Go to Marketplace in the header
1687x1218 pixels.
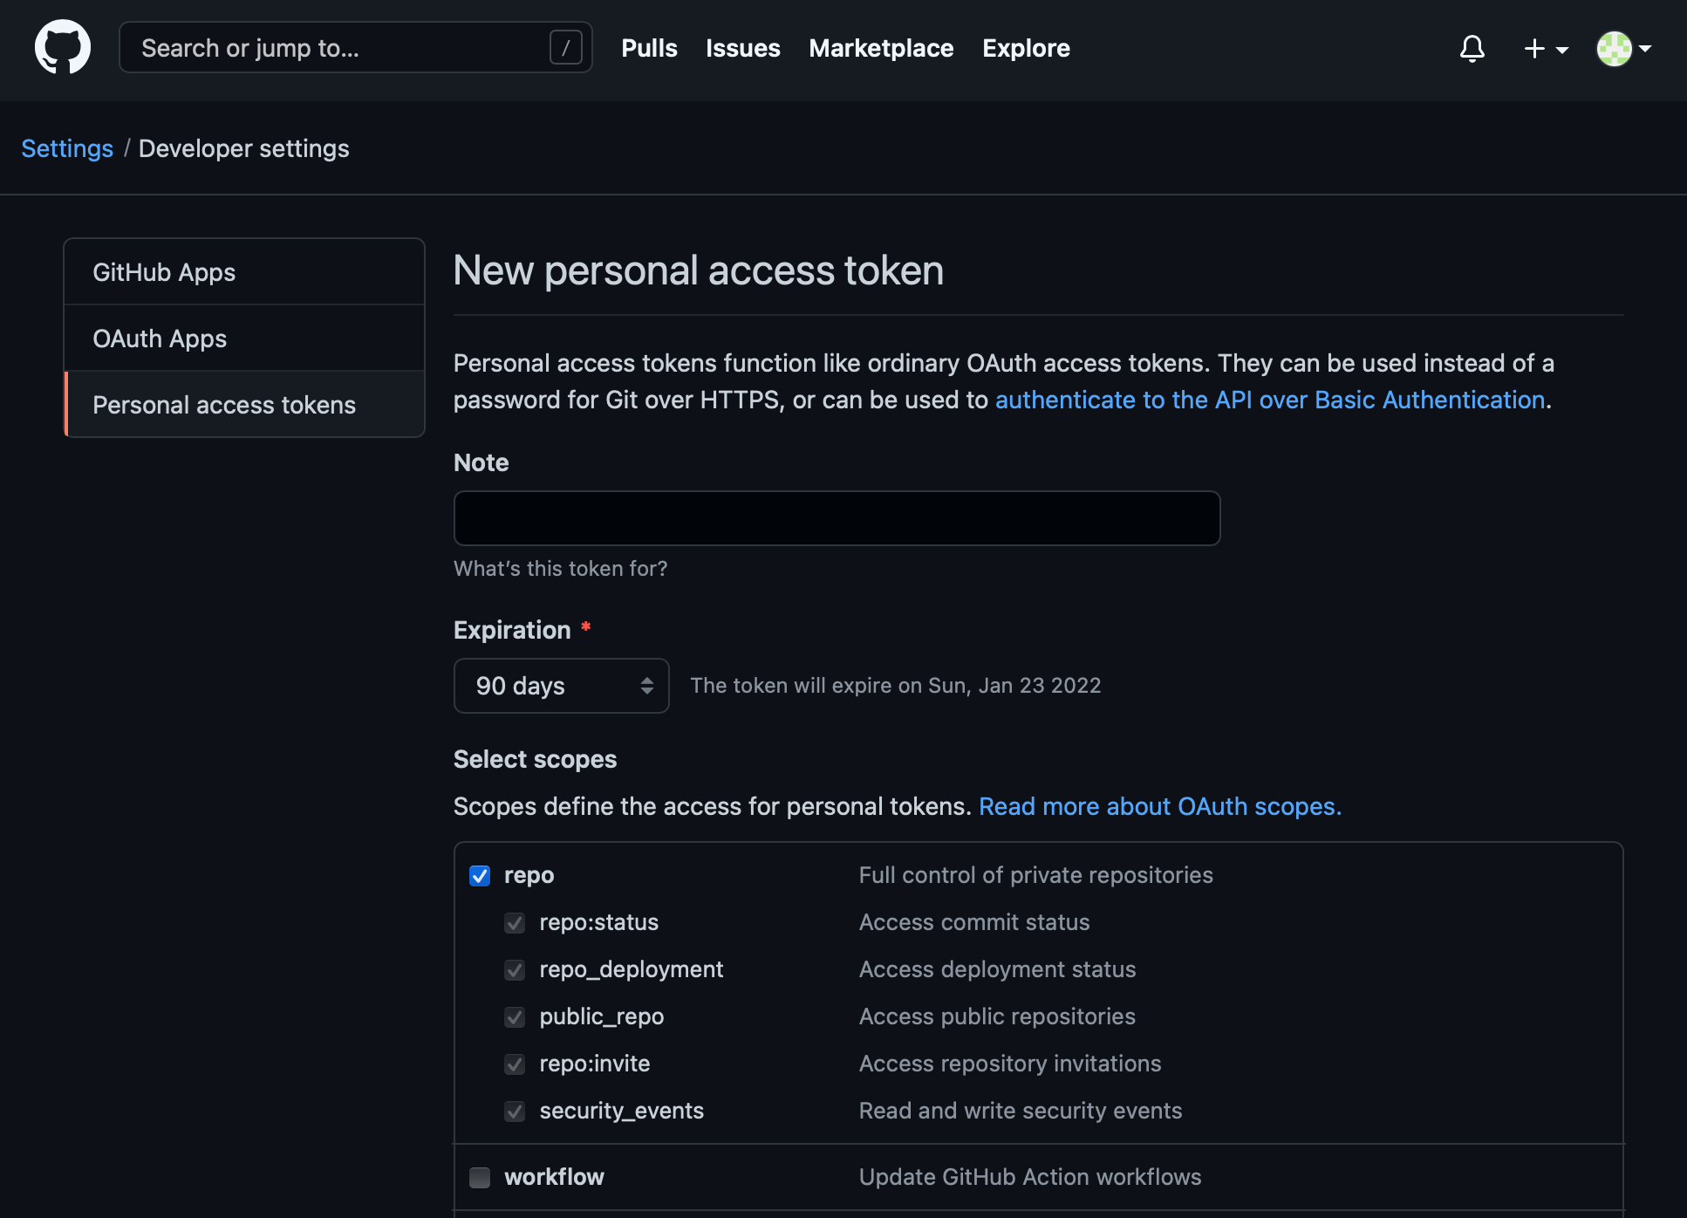point(881,48)
